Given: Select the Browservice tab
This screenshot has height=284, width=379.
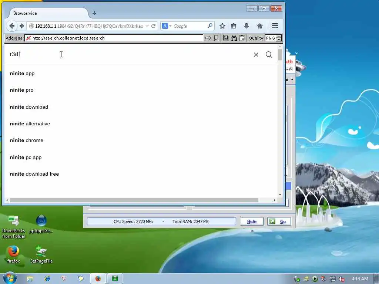Looking at the screenshot, I should [x=48, y=13].
